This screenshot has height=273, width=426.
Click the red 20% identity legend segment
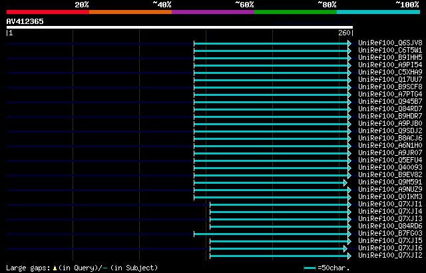tap(48, 12)
